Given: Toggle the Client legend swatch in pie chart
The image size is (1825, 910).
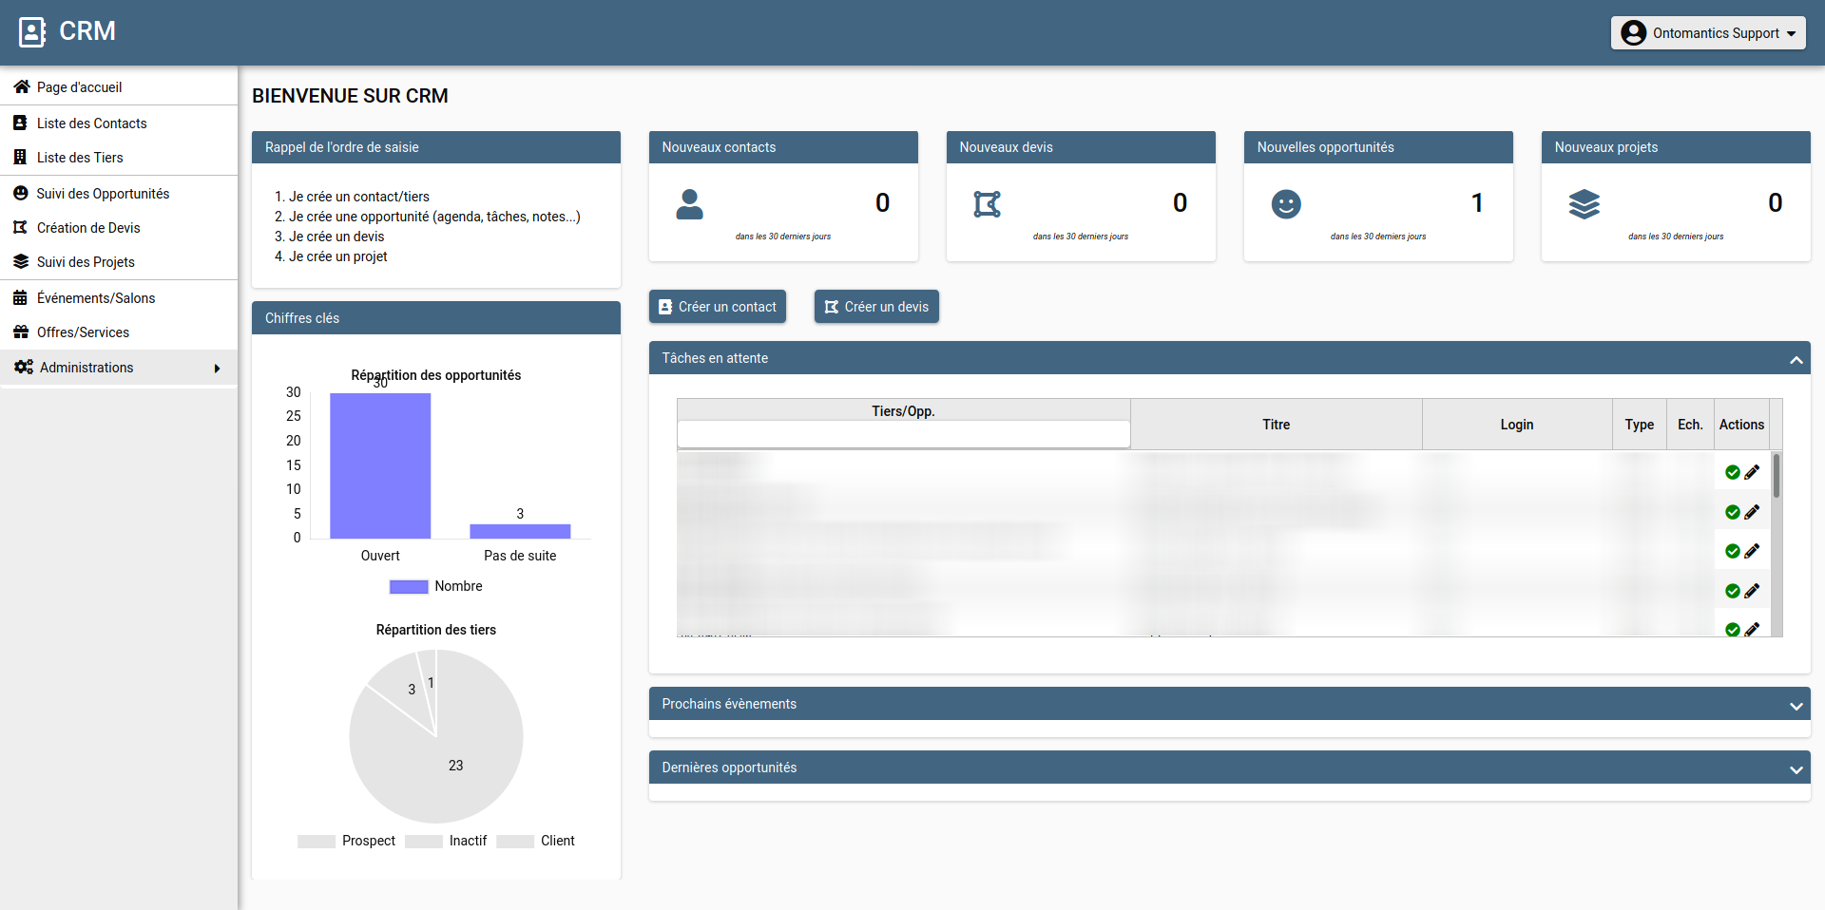Looking at the screenshot, I should click(515, 841).
